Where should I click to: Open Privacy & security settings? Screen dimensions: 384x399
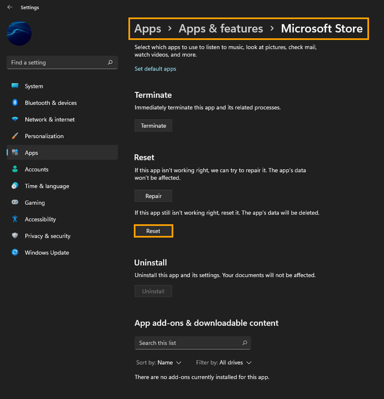point(62,236)
